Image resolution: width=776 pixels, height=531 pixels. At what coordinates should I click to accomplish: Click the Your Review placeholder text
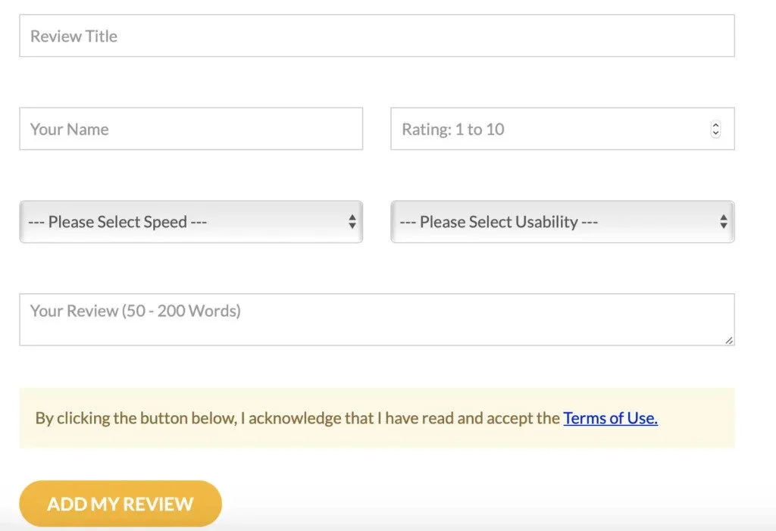(134, 311)
